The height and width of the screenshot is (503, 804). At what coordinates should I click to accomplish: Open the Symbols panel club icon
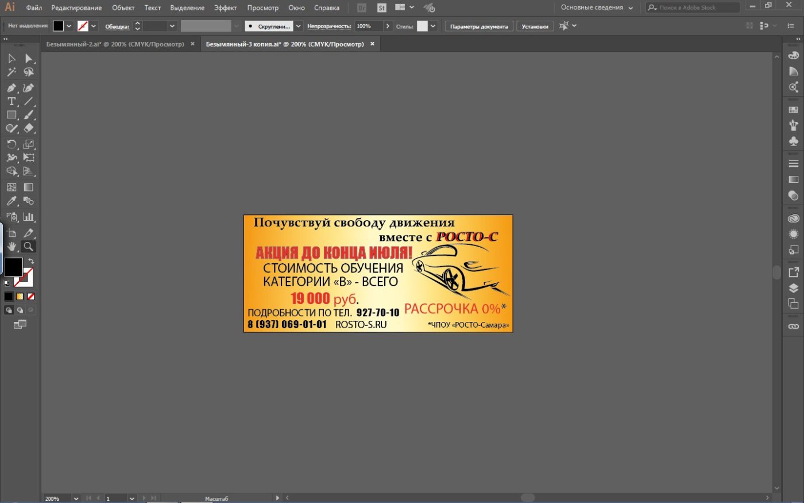(x=794, y=141)
